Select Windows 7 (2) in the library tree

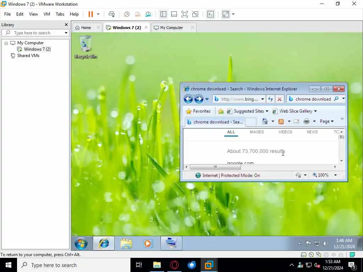pyautogui.click(x=37, y=49)
